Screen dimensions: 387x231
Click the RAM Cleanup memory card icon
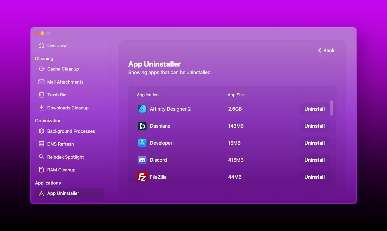[41, 170]
